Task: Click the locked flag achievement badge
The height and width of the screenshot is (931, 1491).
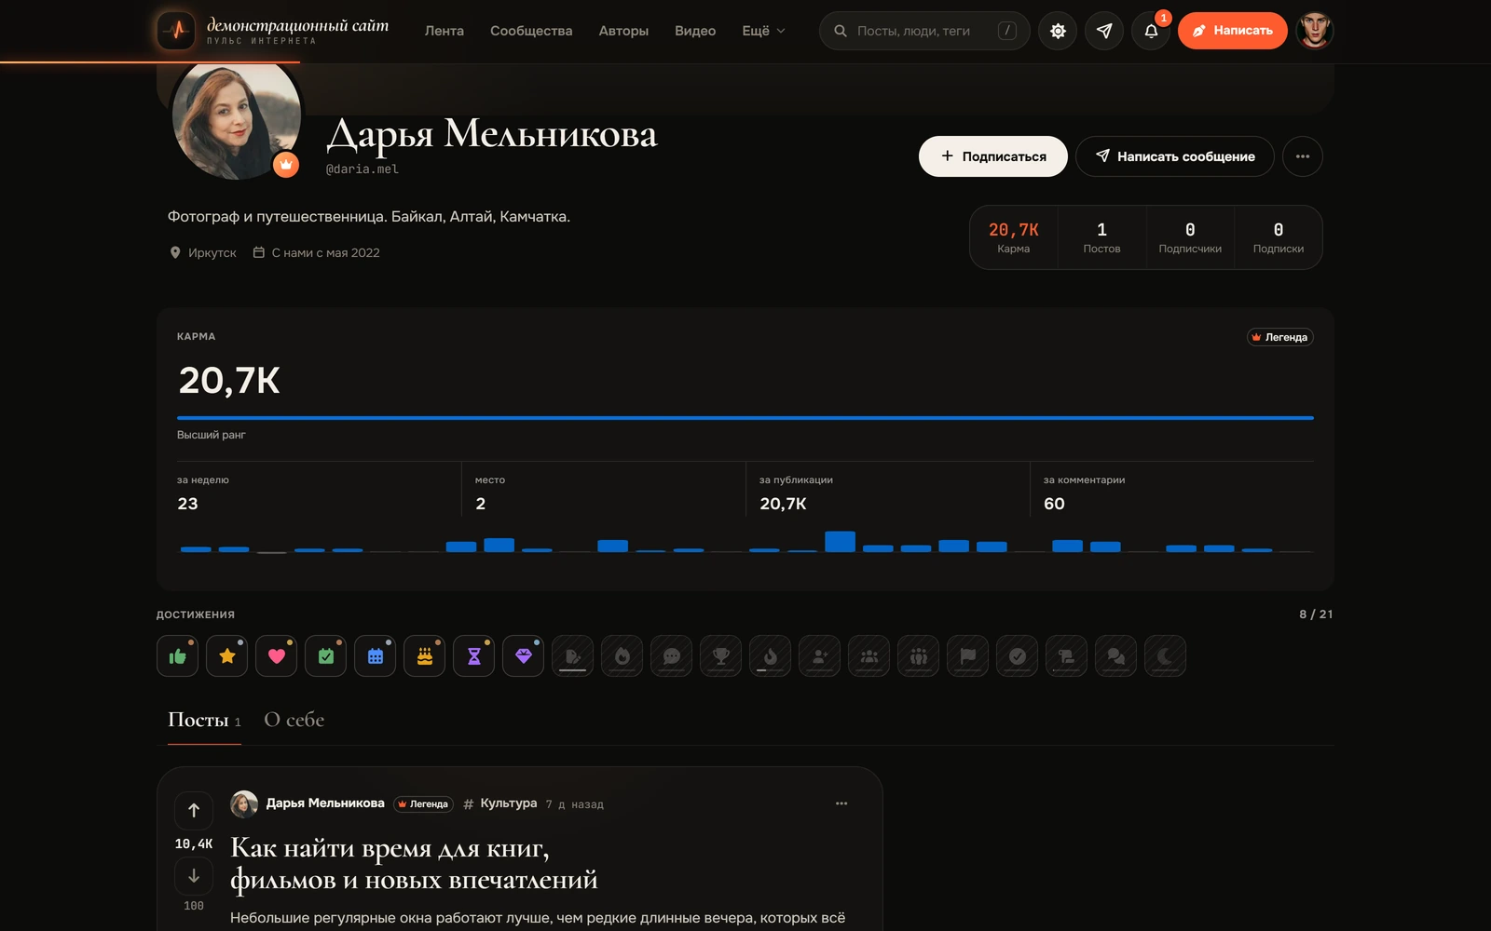Action: coord(967,656)
